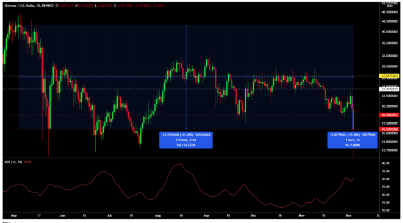This screenshot has width=403, height=223.
Task: Click the 13.7000000 price axis tick
Action: click(x=390, y=150)
